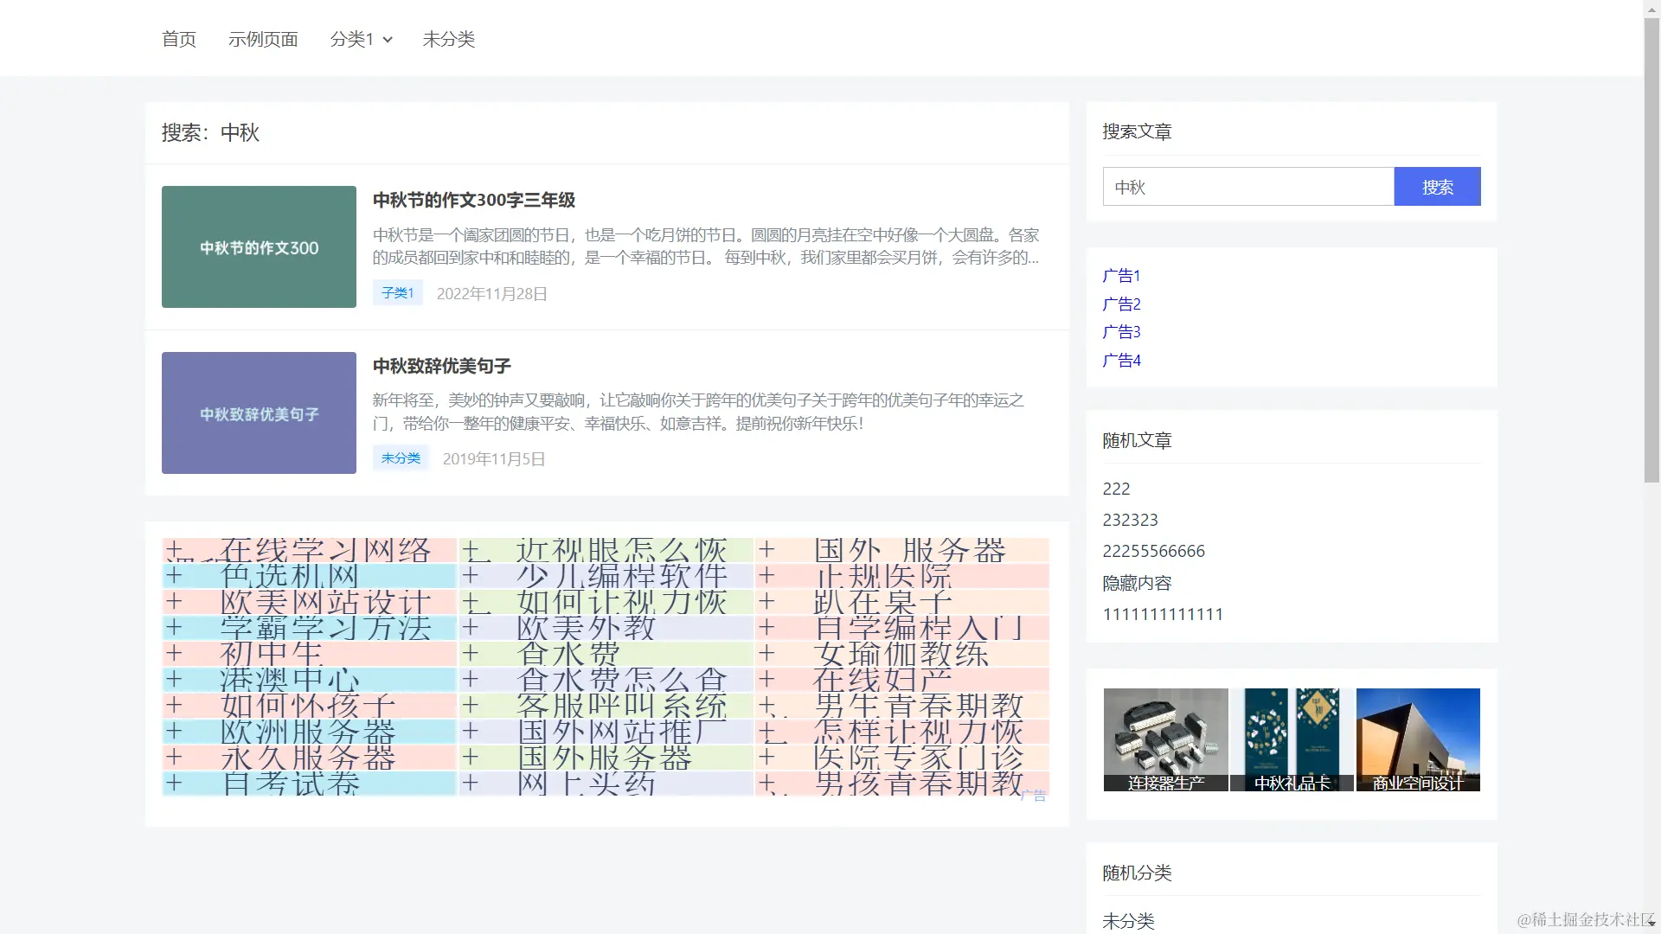1661x934 pixels.
Task: Open random article 22255566666
Action: (x=1153, y=551)
